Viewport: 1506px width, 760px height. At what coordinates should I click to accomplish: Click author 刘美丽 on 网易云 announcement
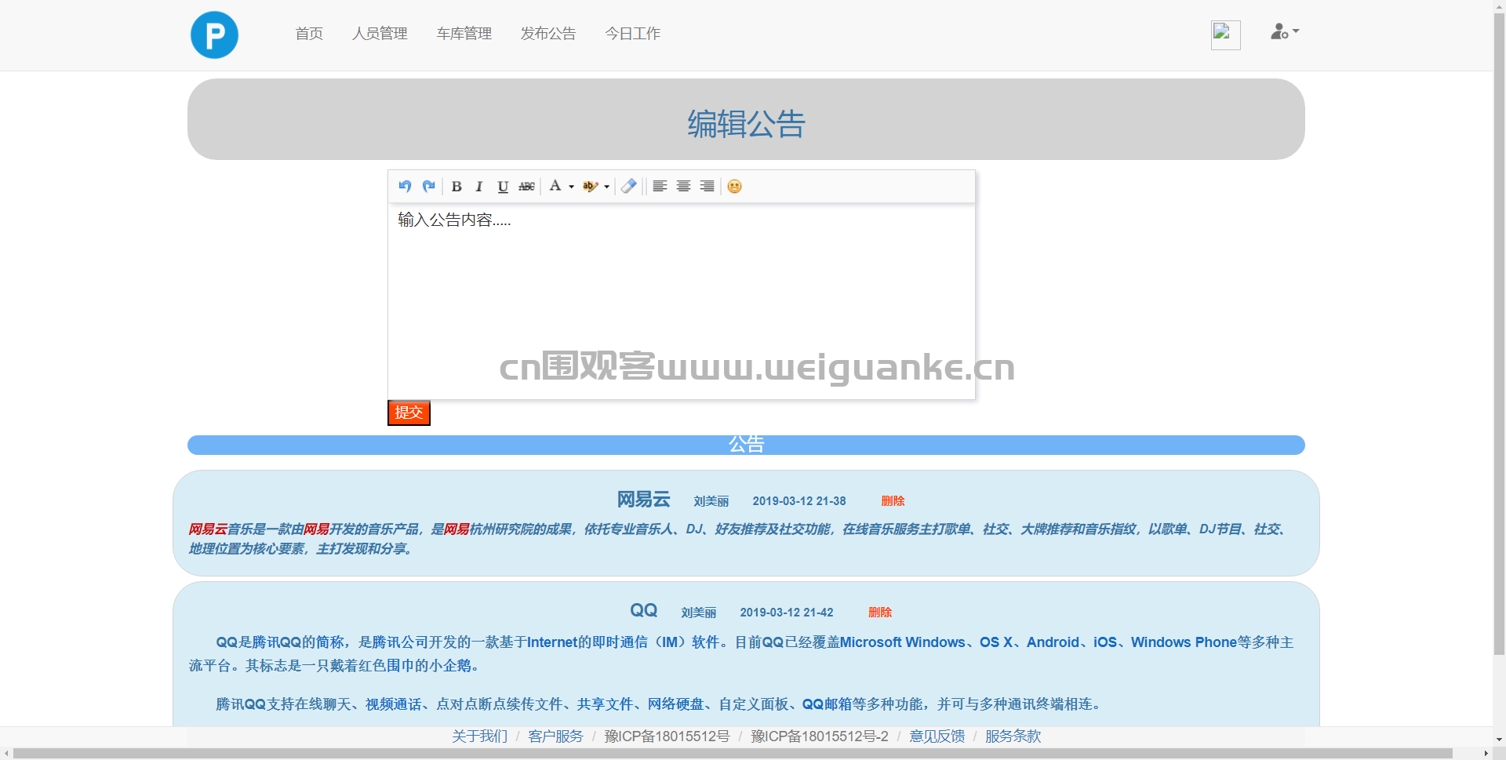coord(711,501)
